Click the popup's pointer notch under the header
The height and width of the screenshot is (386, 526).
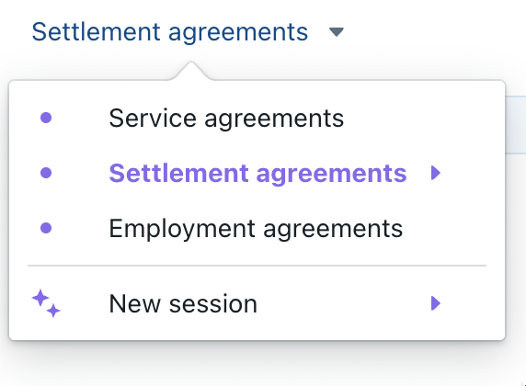point(191,71)
